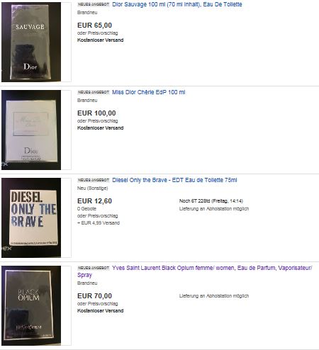The width and height of the screenshot is (319, 350).
Task: Click the Neues Angebot badge on Diesel listing
Action: click(x=94, y=180)
